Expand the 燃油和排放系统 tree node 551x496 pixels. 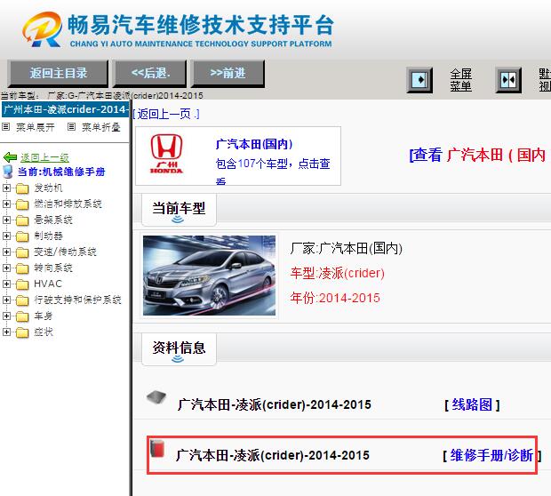coord(6,204)
